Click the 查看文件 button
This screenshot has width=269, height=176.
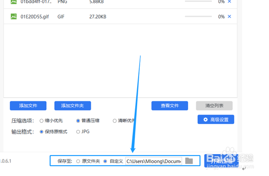[x=170, y=106]
